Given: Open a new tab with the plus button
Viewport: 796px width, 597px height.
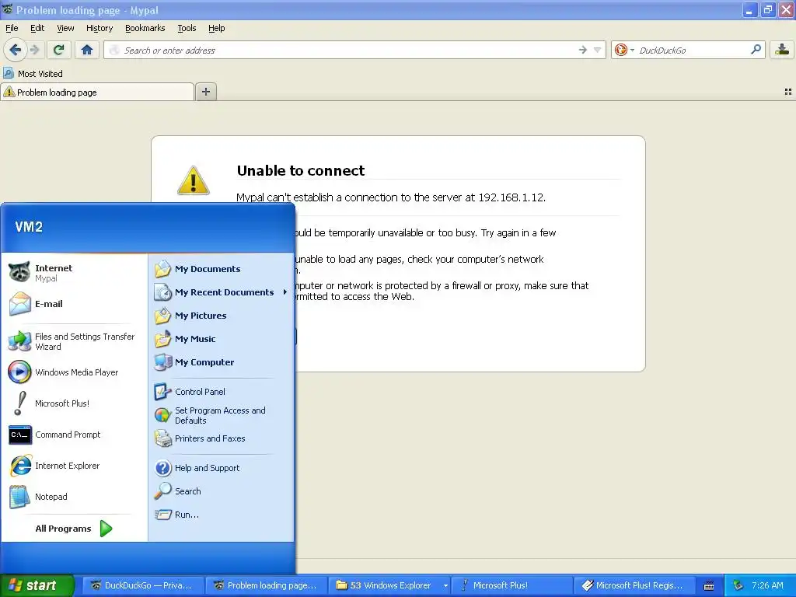Looking at the screenshot, I should 205,92.
